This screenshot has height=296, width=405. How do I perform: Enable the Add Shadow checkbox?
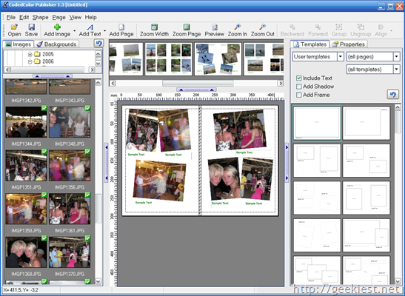[299, 87]
